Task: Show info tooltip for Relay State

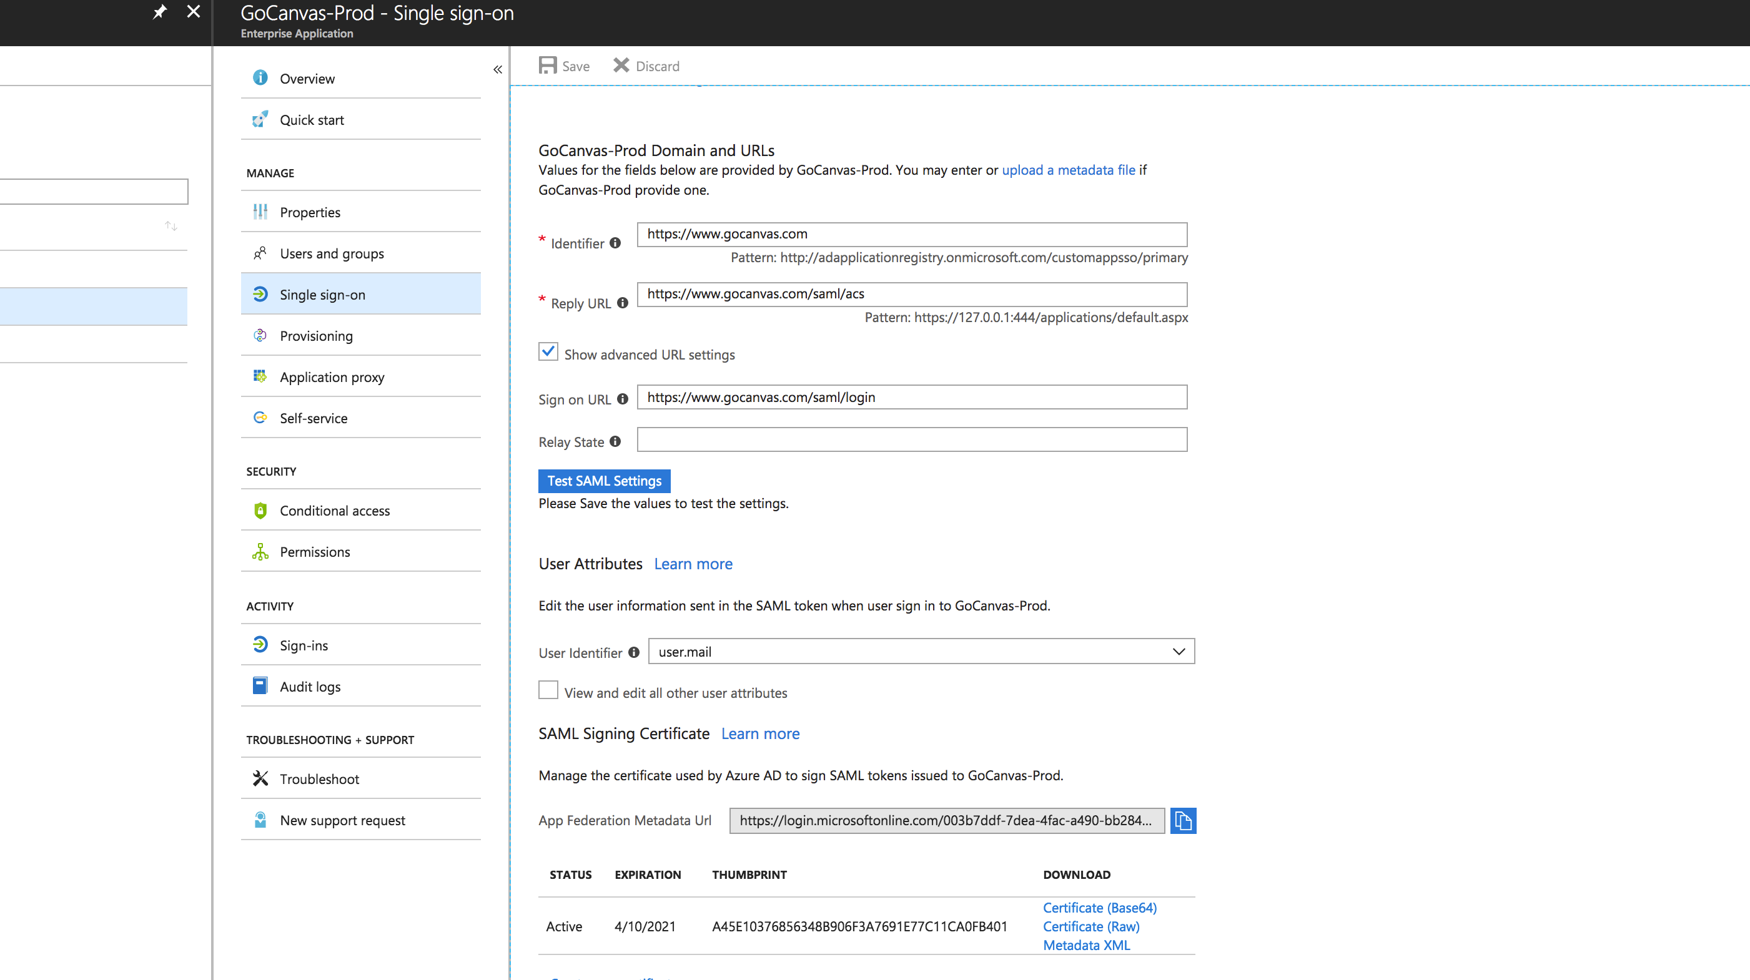Action: tap(615, 441)
